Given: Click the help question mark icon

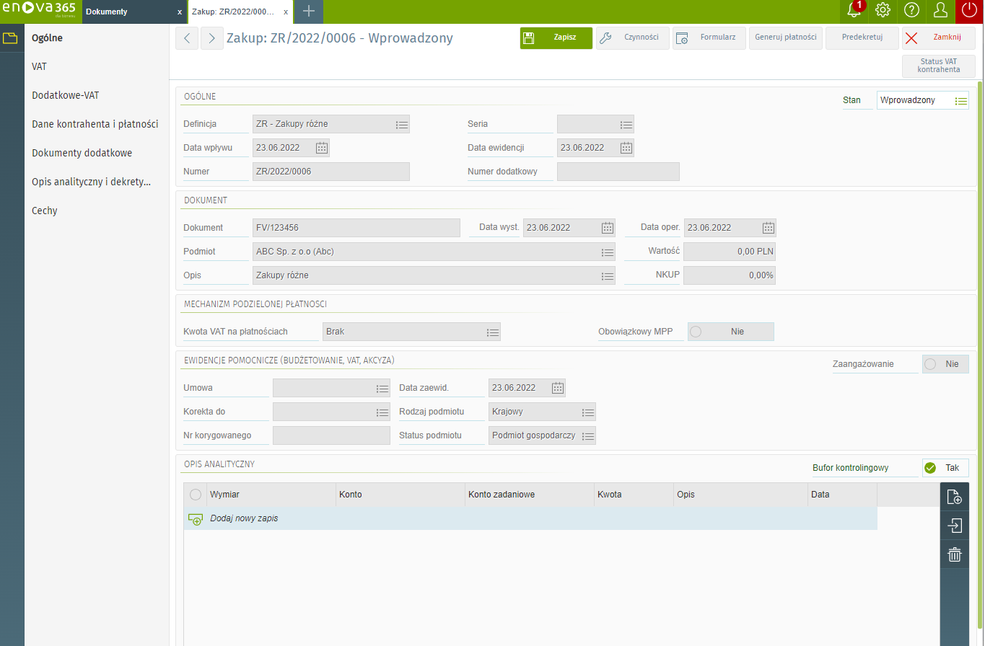Looking at the screenshot, I should pyautogui.click(x=911, y=10).
